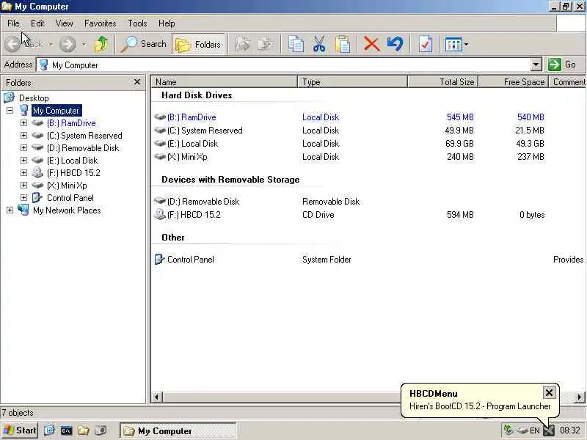
Task: Click the fourth quick launch icon
Action: pos(101,430)
